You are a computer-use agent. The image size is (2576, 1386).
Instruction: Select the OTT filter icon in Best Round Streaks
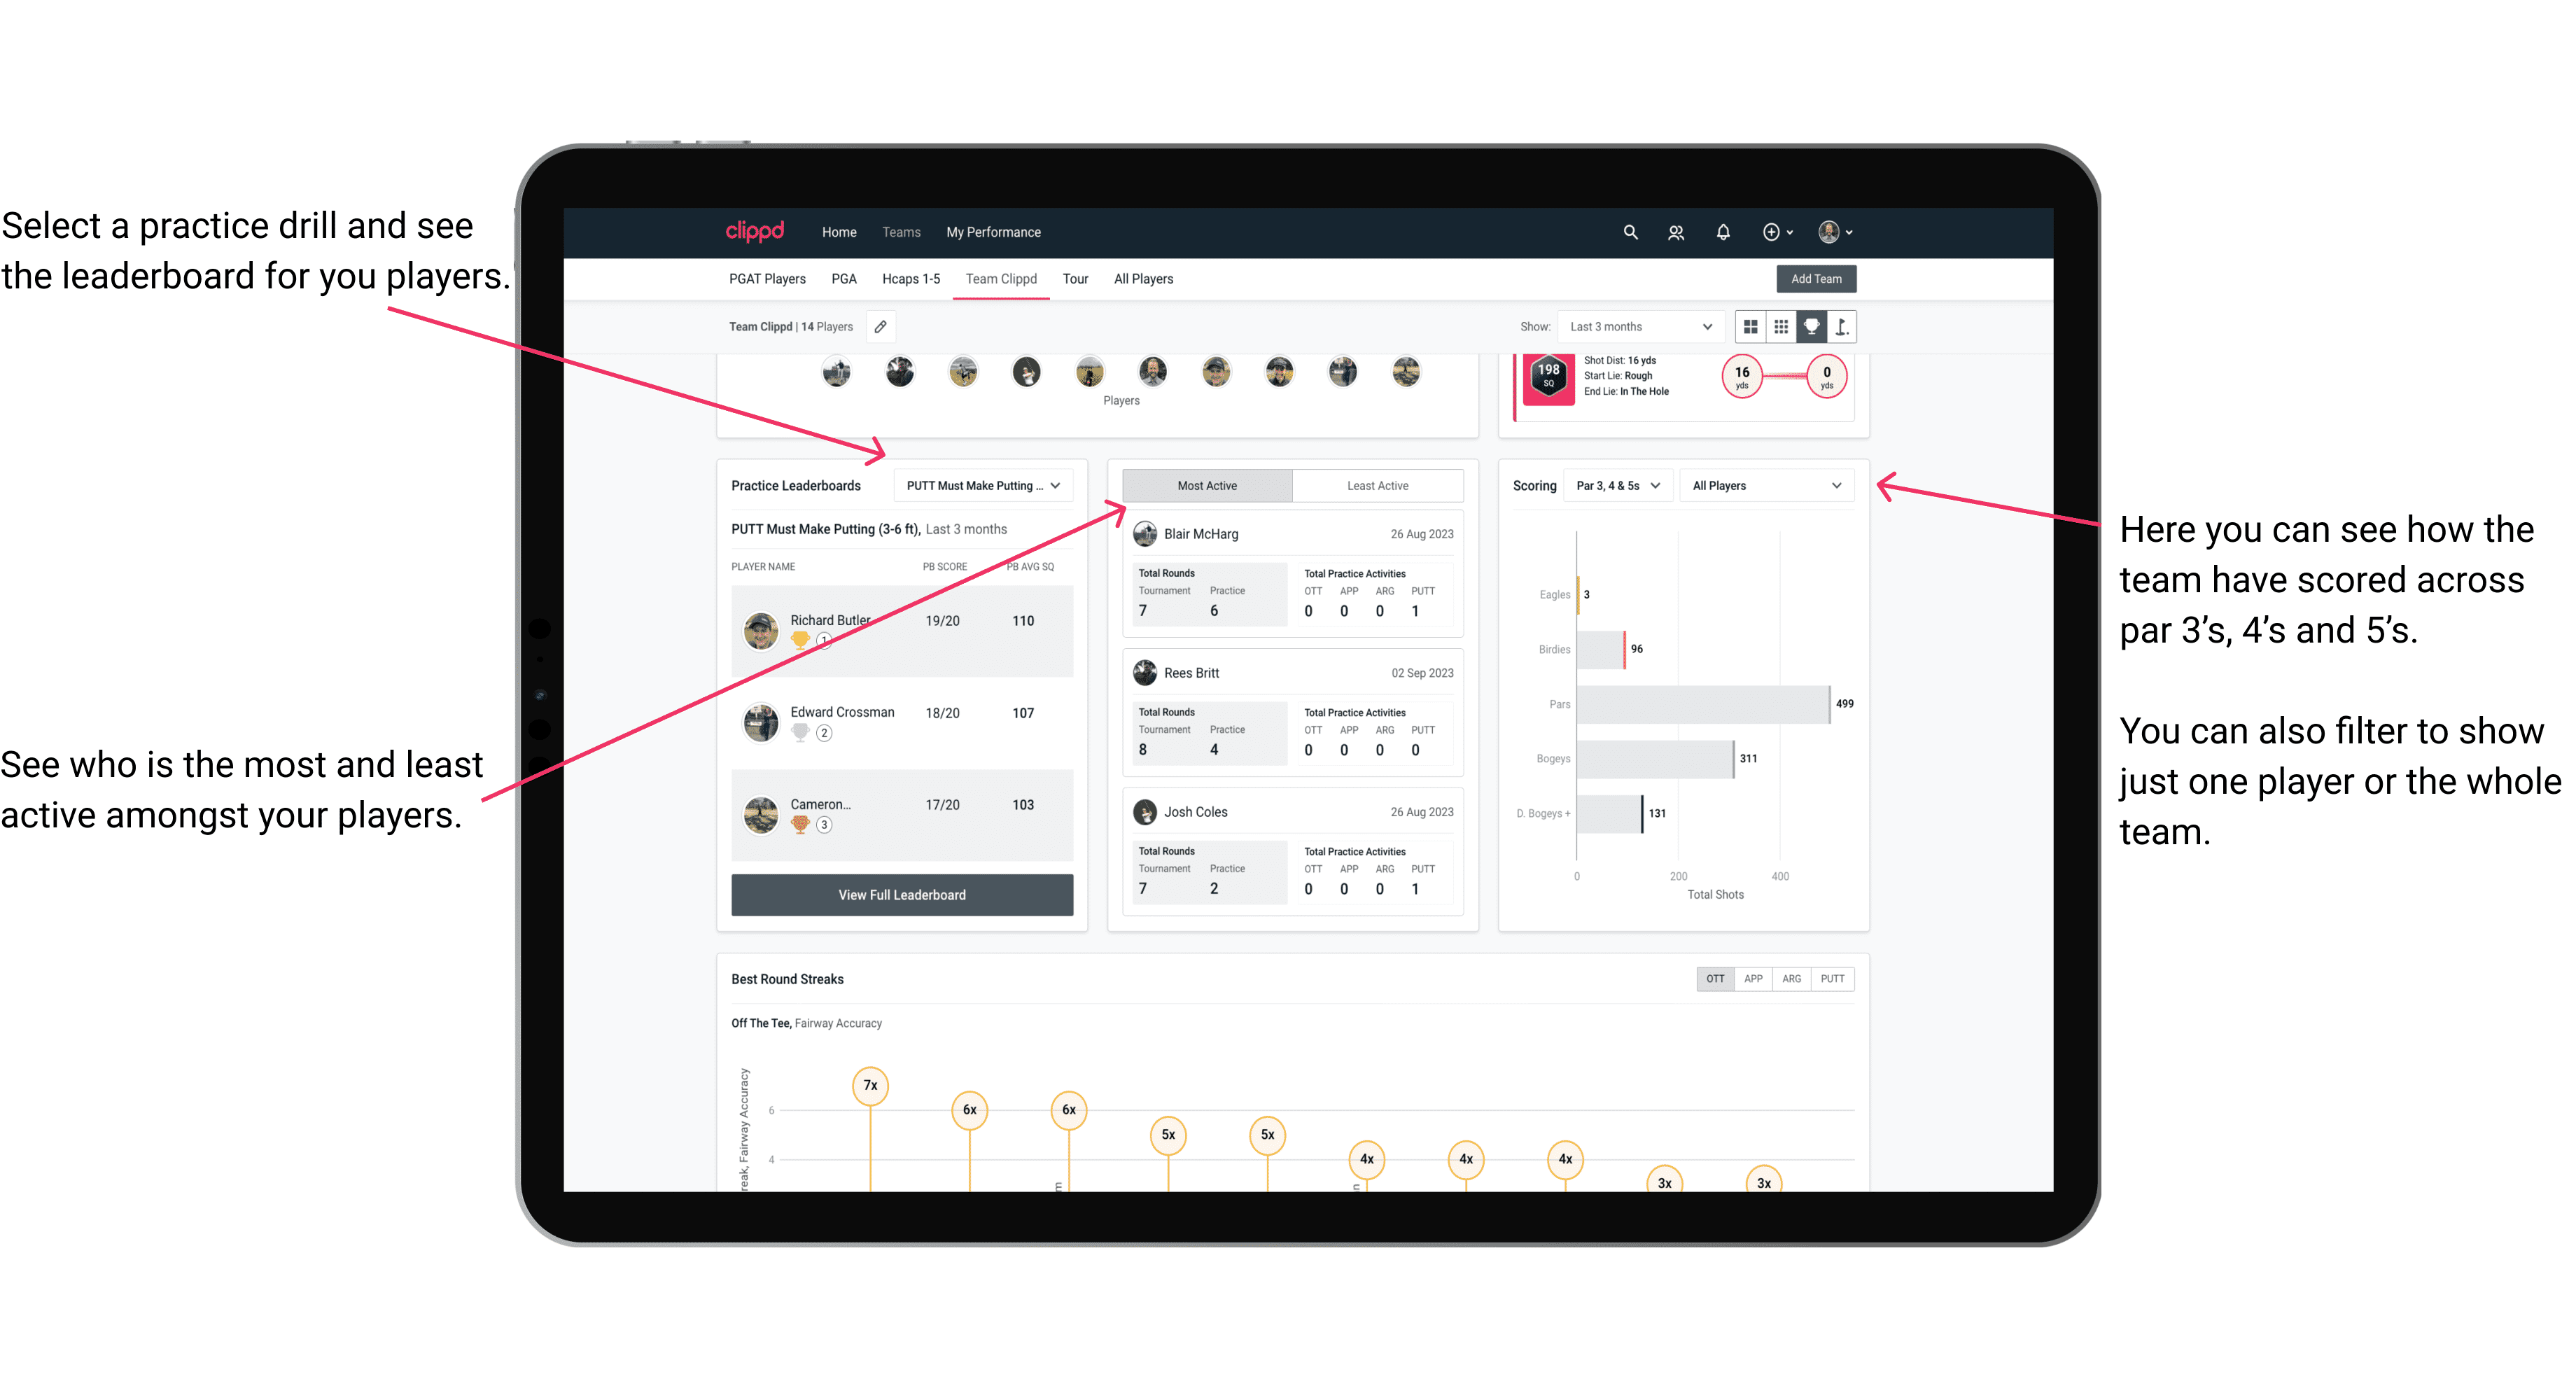(x=1716, y=978)
